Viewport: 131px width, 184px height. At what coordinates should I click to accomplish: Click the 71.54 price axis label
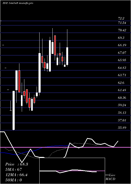tap(122, 23)
